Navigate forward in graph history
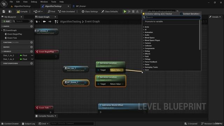Viewport: 224px width, 126px height. pos(50,22)
